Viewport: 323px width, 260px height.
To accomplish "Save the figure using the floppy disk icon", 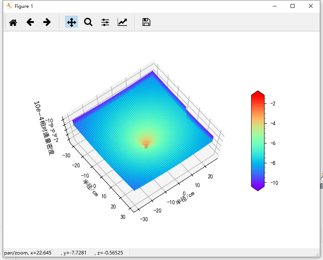I will 146,22.
